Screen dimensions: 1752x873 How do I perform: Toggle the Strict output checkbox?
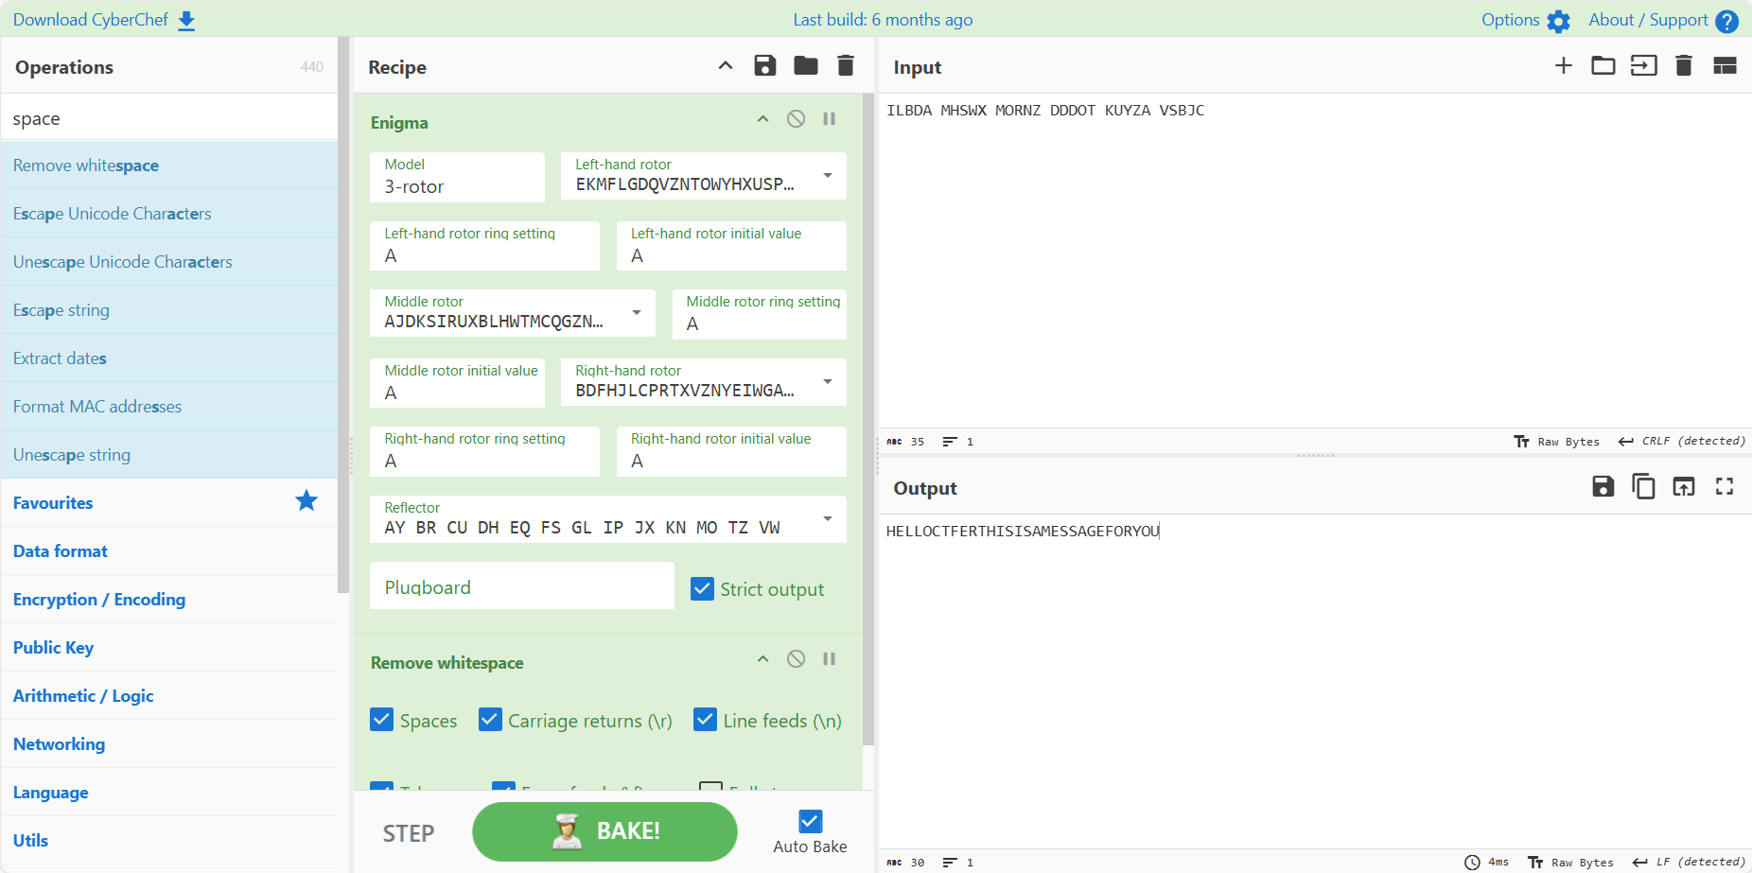point(702,589)
